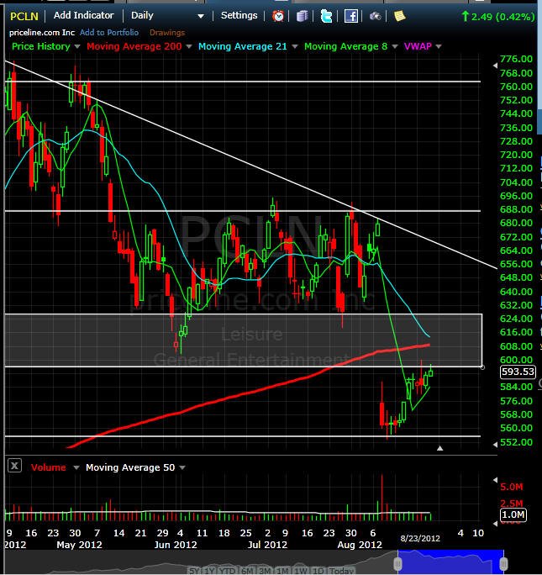Open the price alert alarm clock
542x575 pixels.
click(x=278, y=16)
